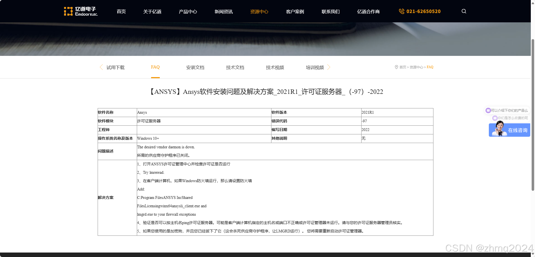Open 关于亿道 menu item

pos(152,11)
